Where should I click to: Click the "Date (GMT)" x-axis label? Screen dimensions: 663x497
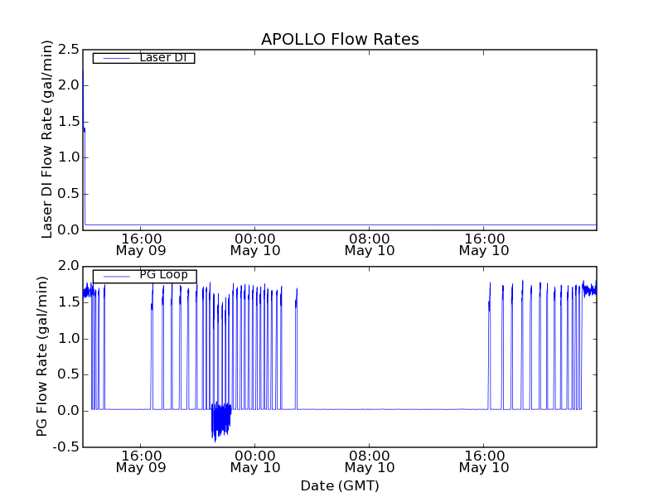340,485
